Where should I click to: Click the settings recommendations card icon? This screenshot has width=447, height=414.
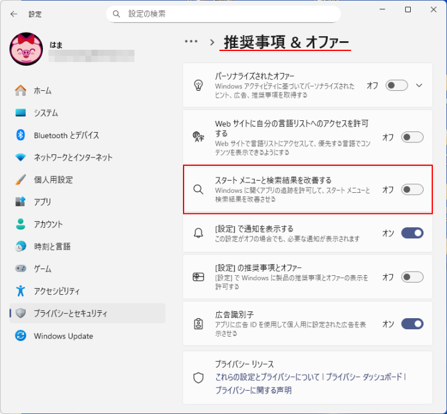[x=198, y=277]
